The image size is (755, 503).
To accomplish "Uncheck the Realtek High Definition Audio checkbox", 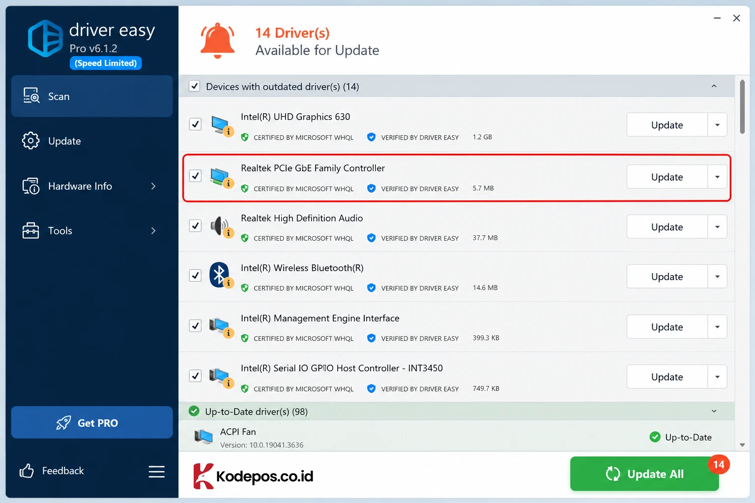I will [x=195, y=226].
